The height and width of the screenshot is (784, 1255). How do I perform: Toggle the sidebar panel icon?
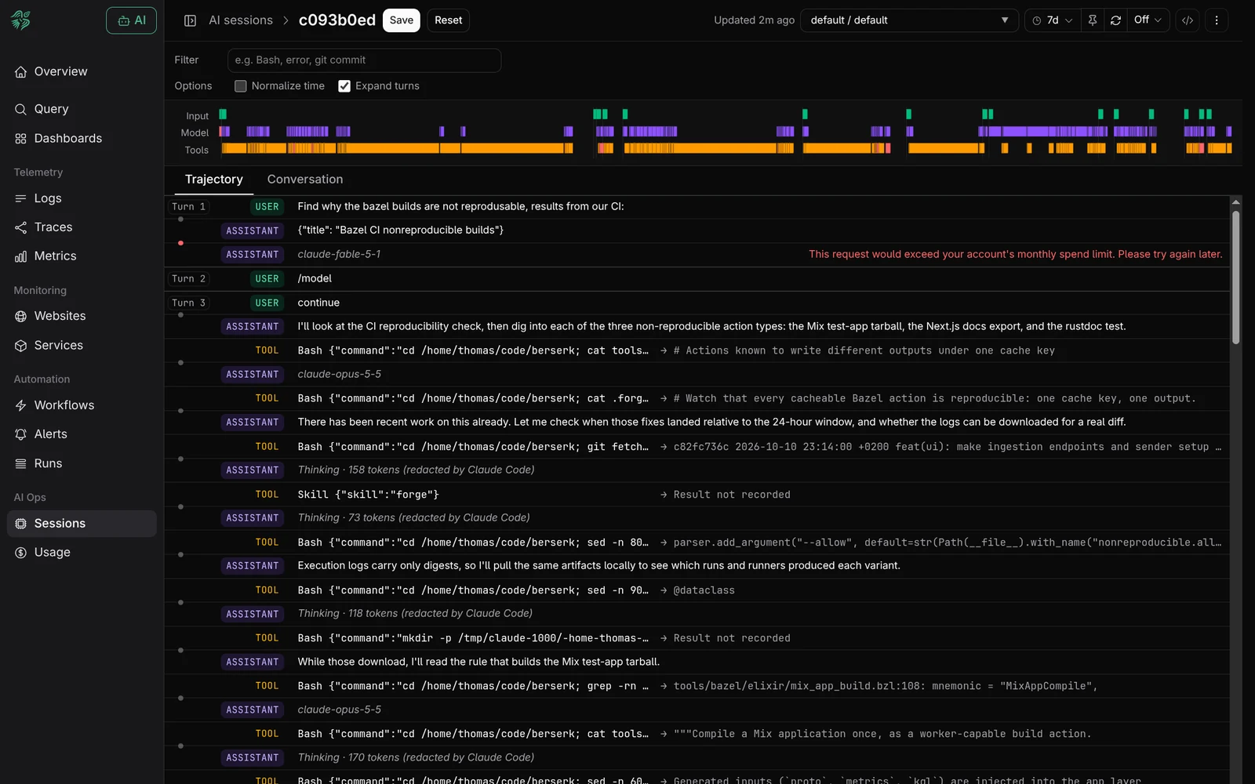point(190,20)
